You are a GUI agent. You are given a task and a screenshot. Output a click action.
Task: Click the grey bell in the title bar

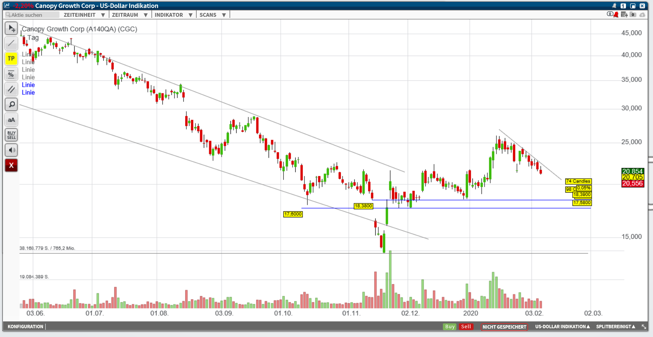(614, 6)
